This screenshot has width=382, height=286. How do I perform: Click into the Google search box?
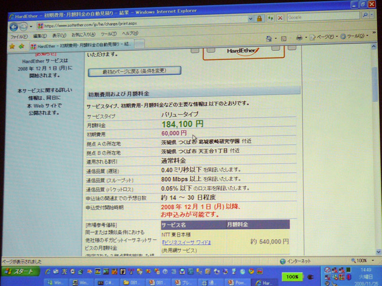coord(323,17)
